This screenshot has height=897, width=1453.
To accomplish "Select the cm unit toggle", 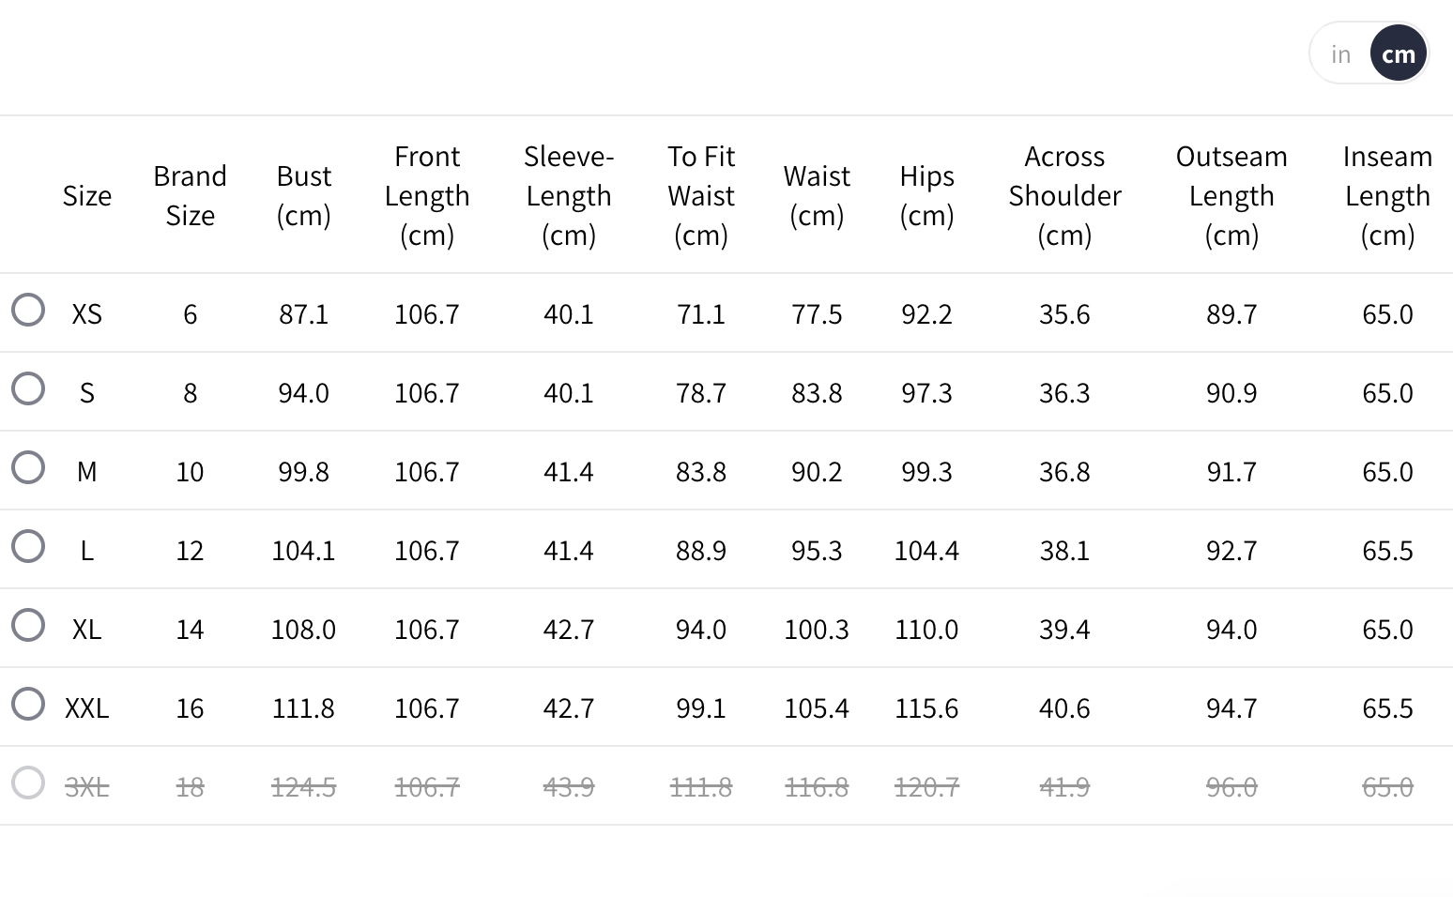I will click(1399, 54).
